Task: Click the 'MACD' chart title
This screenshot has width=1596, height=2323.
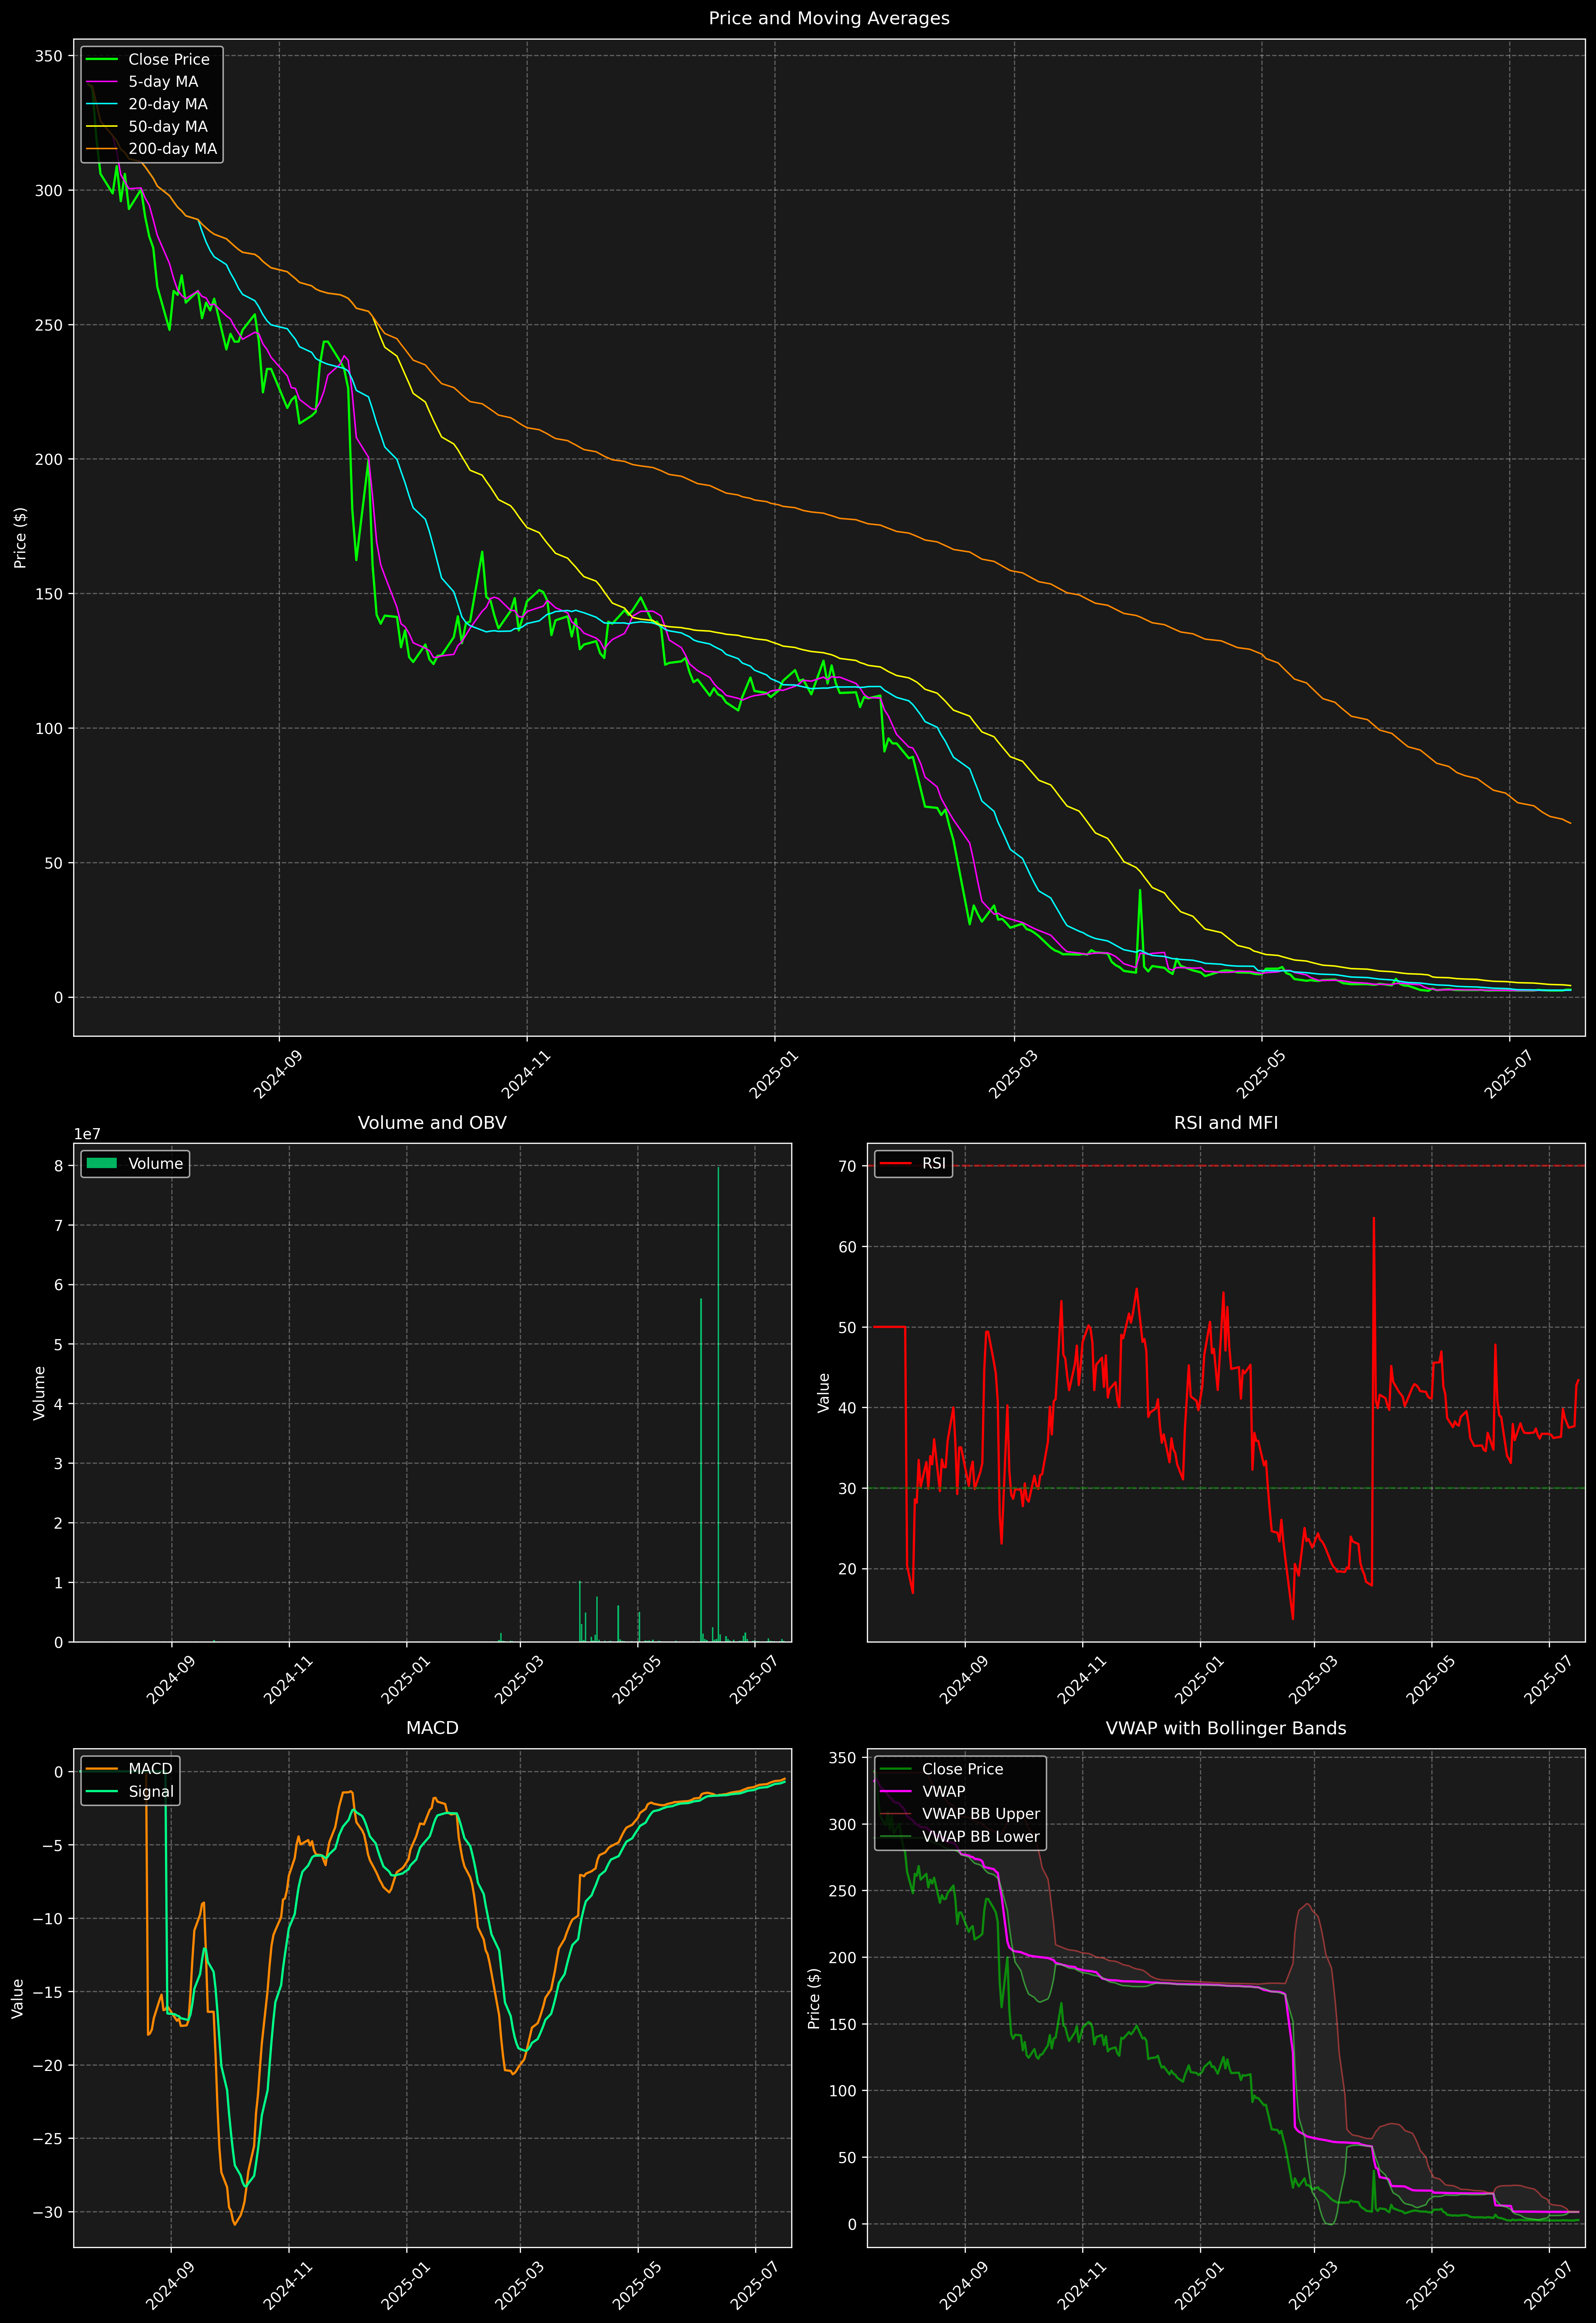Action: [x=432, y=1728]
